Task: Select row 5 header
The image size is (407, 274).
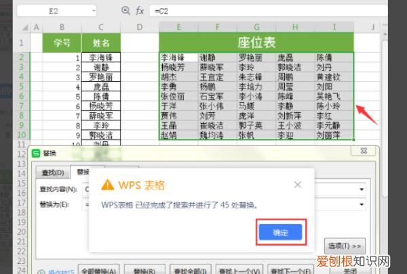Action: (x=22, y=86)
